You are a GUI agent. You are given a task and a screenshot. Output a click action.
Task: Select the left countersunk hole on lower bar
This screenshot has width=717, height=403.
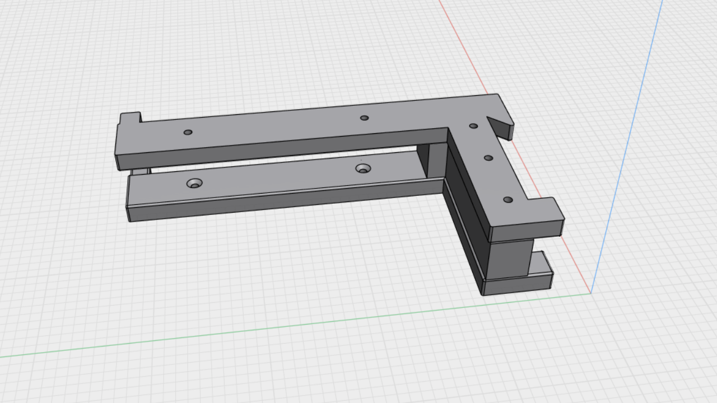click(x=195, y=183)
